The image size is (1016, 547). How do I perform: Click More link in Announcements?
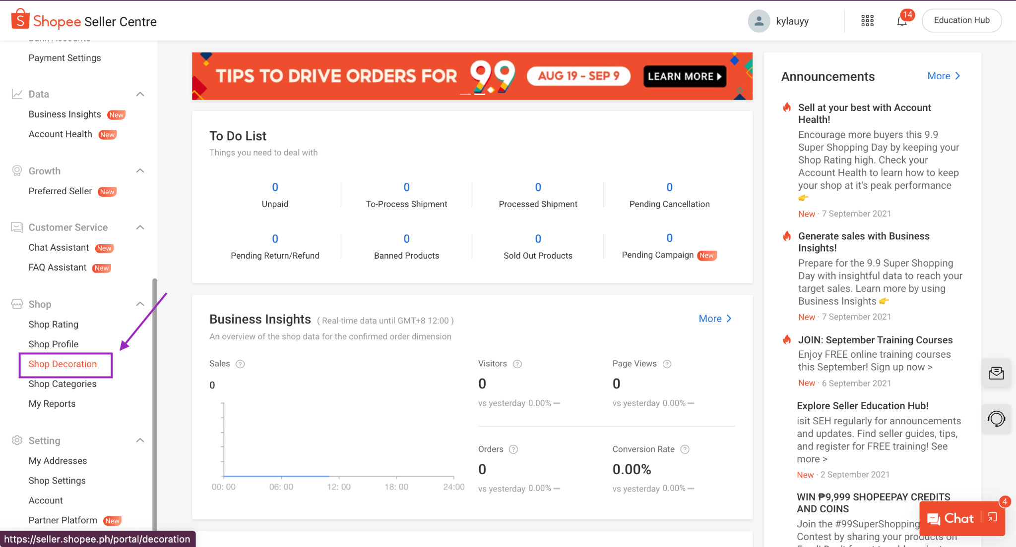click(943, 76)
